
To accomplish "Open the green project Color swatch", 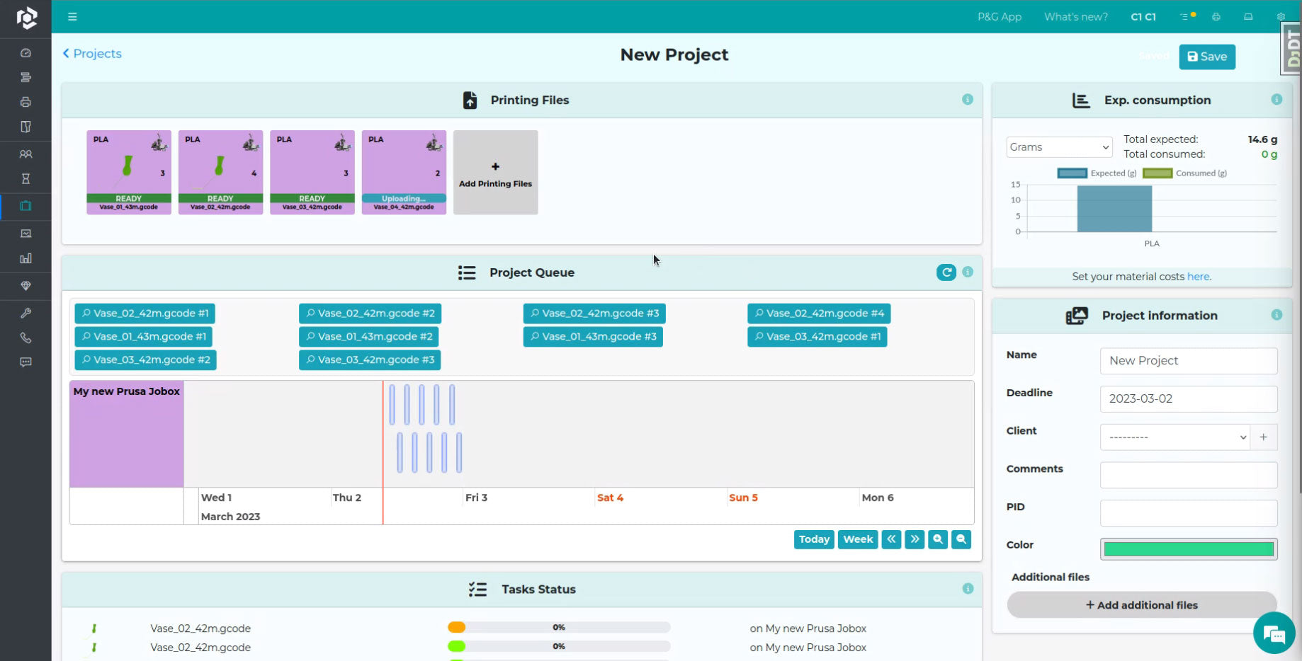I will tap(1189, 549).
